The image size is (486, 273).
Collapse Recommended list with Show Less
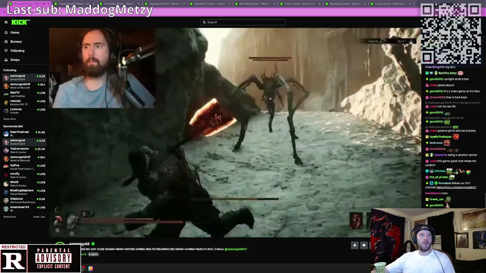(39, 217)
